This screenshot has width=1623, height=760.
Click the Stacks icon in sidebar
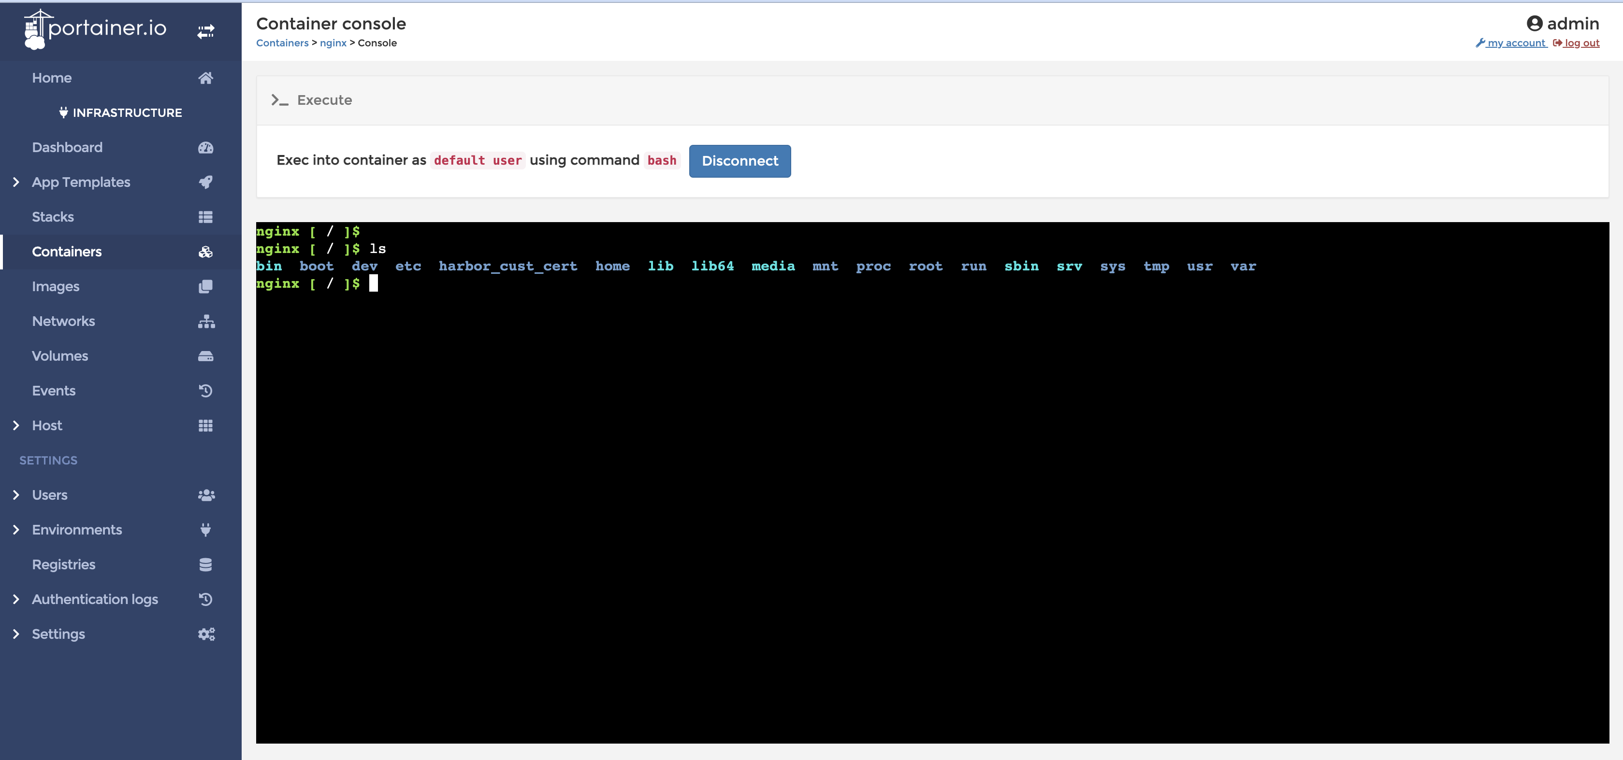click(x=205, y=216)
